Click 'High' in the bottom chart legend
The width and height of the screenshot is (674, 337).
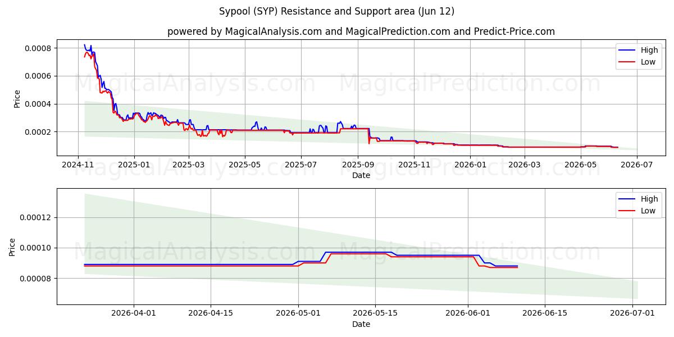(649, 199)
